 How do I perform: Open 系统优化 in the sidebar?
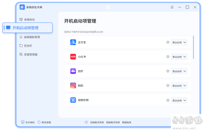pos(27,20)
